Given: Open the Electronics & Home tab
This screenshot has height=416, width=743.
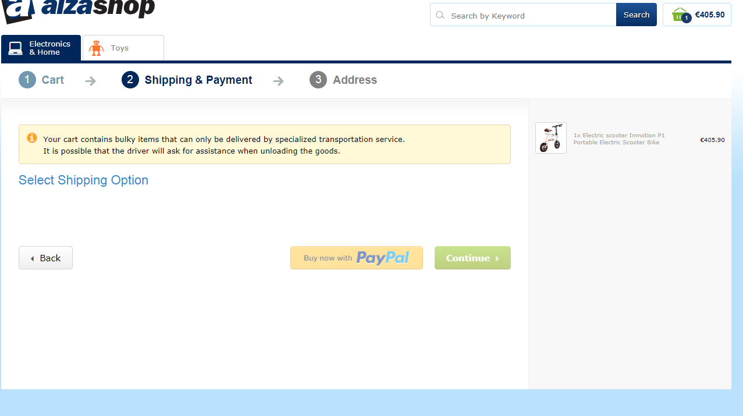Looking at the screenshot, I should pos(41,48).
